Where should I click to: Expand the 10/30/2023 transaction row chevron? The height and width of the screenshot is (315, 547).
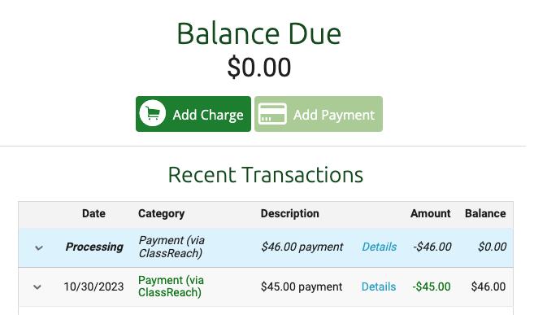(x=37, y=287)
